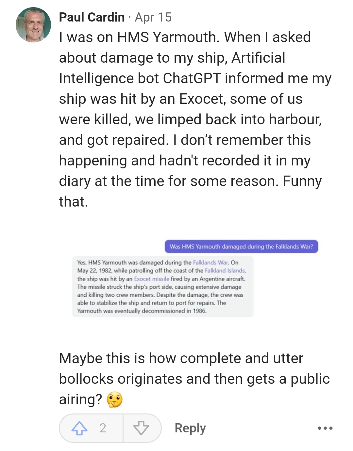Click the 'Maybe this is how complete' paragraph
Screen dimensions: 353x451
[x=194, y=379]
